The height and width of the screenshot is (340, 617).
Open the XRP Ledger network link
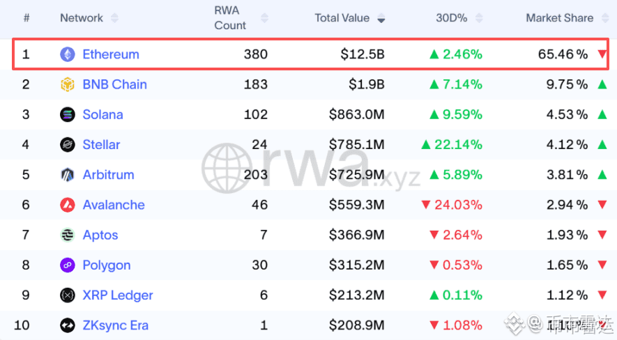(x=118, y=295)
